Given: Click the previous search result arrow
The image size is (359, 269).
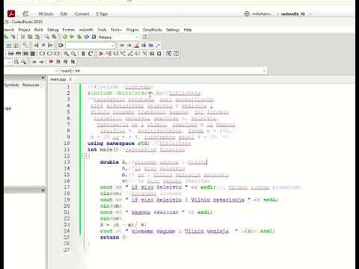Looking at the screenshot, I should coord(122,46).
